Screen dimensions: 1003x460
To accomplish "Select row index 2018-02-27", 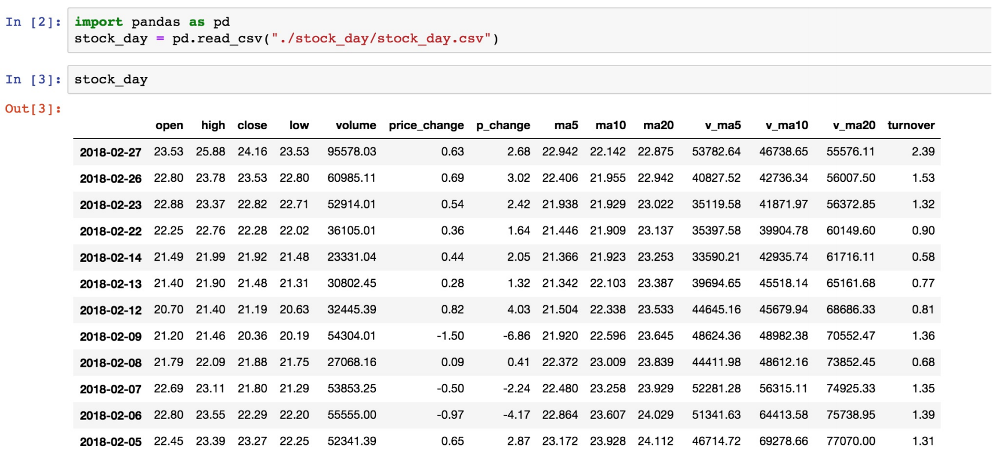I will [x=110, y=152].
